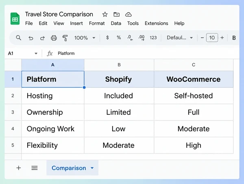Open the View menu
244x184 pixels.
click(59, 23)
